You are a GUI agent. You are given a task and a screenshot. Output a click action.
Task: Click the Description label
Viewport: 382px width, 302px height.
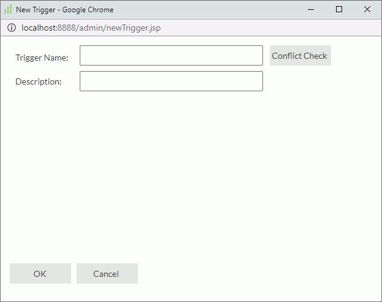tap(39, 81)
